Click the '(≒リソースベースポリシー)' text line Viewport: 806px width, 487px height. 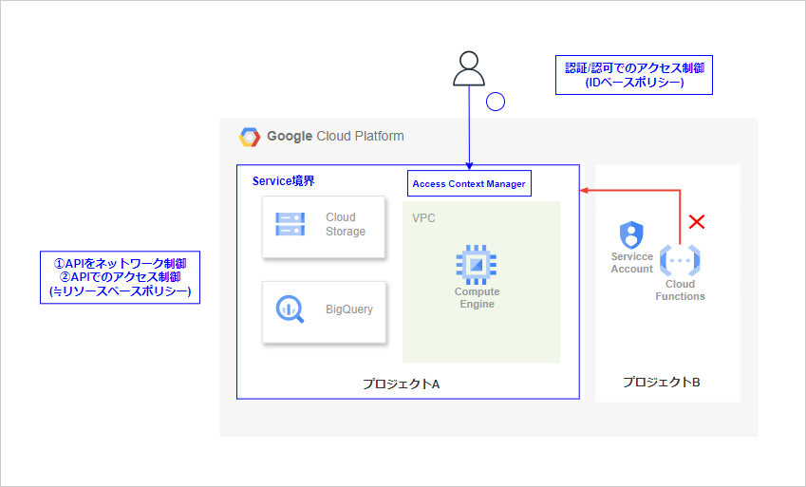coord(120,291)
